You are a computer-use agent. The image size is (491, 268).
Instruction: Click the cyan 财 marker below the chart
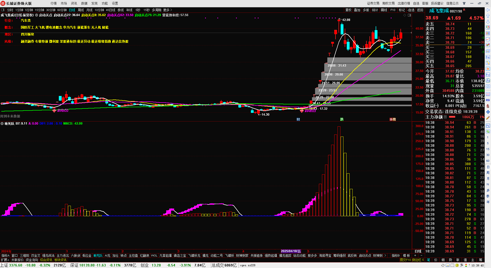[x=298, y=119]
